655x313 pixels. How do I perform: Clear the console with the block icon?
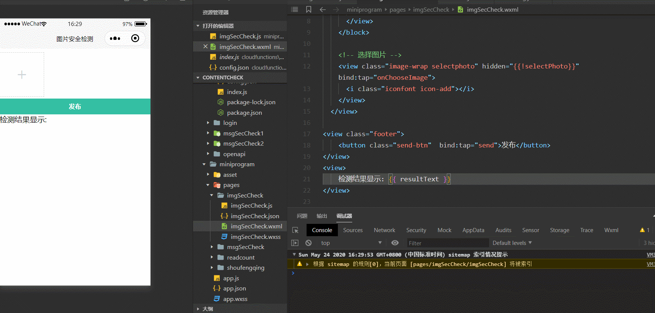click(308, 243)
